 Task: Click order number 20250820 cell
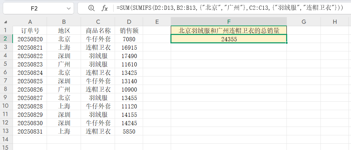tap(30, 39)
